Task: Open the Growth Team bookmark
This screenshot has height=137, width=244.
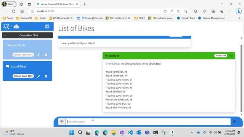Action: point(186,18)
